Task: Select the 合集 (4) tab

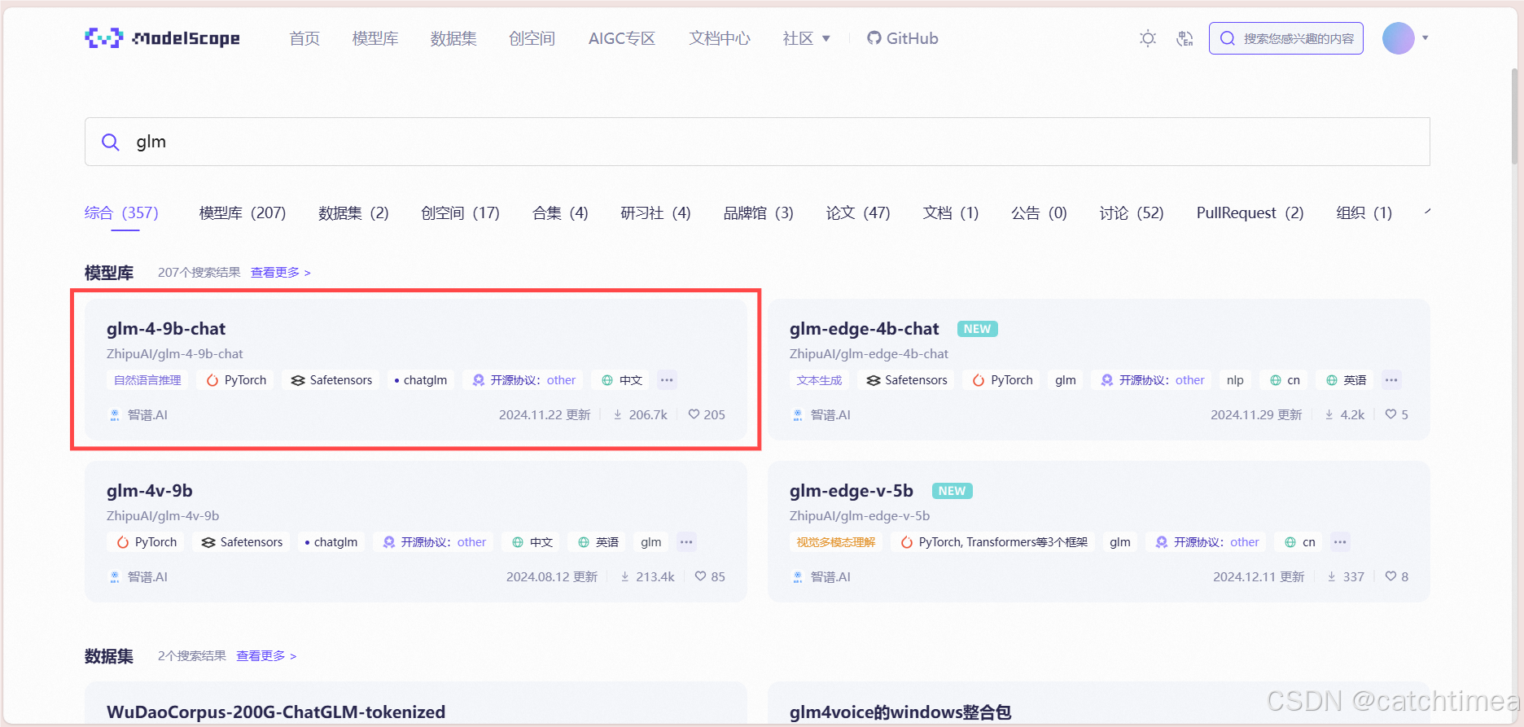Action: click(x=560, y=213)
